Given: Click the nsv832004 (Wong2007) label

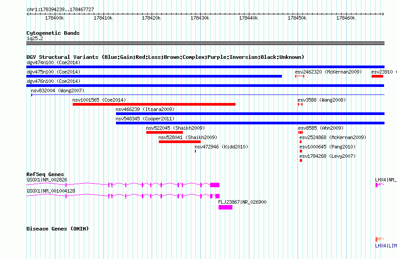Looking at the screenshot, I should pos(58,90).
